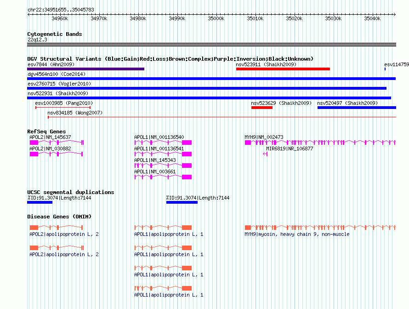
Task: Select the nsv523911 (Shaikh2009) red loss bar
Action: [283, 69]
